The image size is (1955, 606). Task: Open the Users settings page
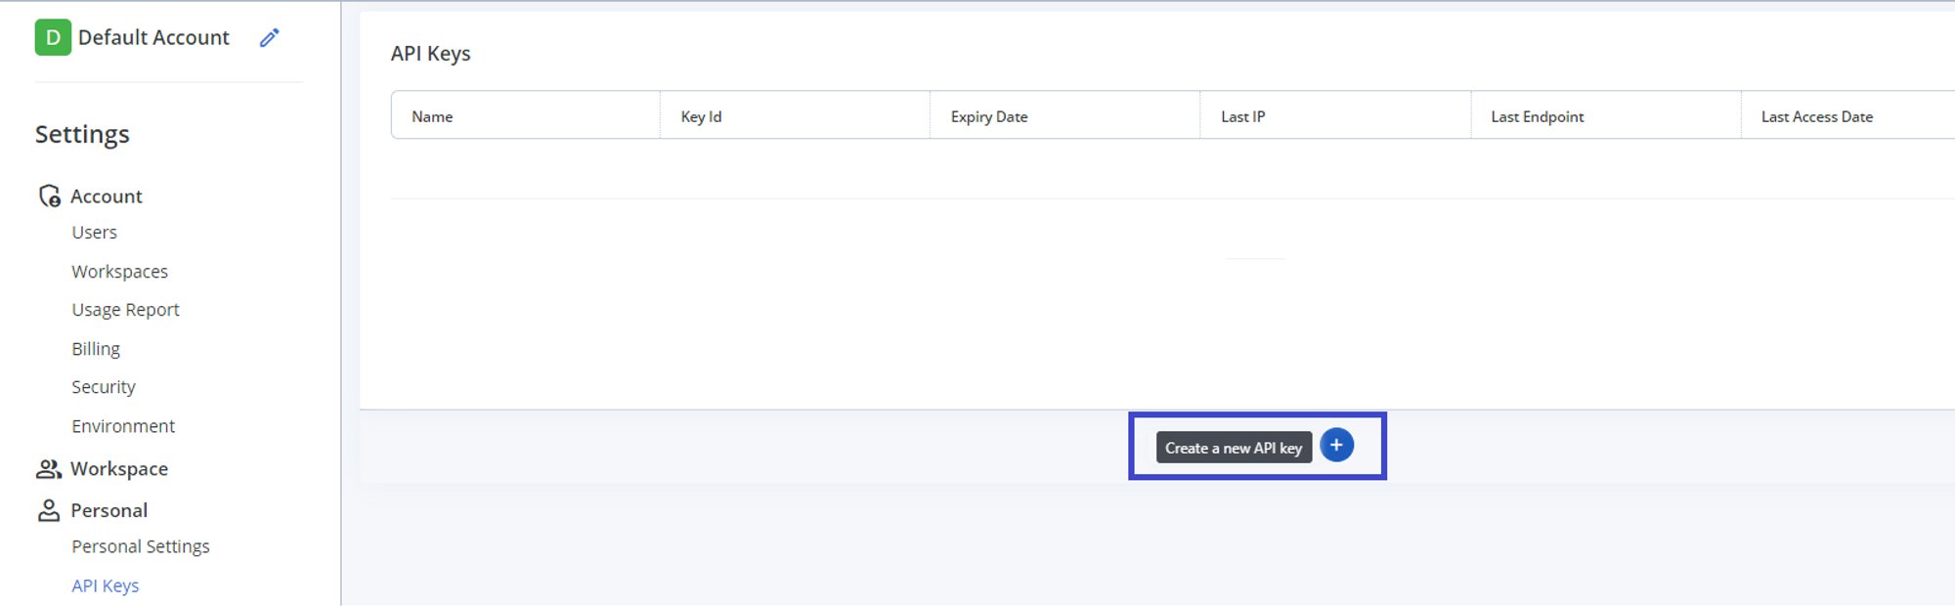[x=94, y=233]
